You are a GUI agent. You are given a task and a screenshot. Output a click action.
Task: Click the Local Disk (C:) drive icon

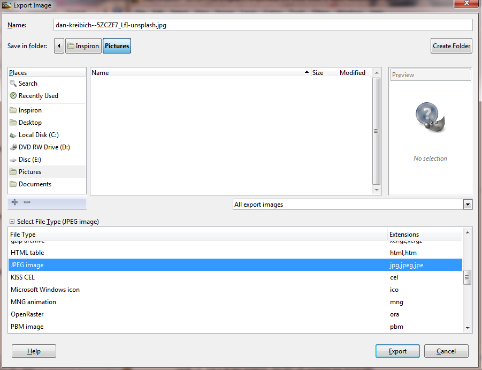(x=13, y=135)
